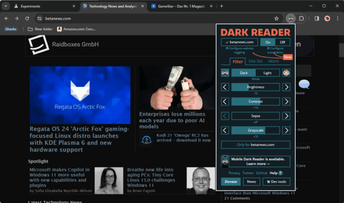
Task: Open Dev tools in Dark Reader
Action: [276, 182]
